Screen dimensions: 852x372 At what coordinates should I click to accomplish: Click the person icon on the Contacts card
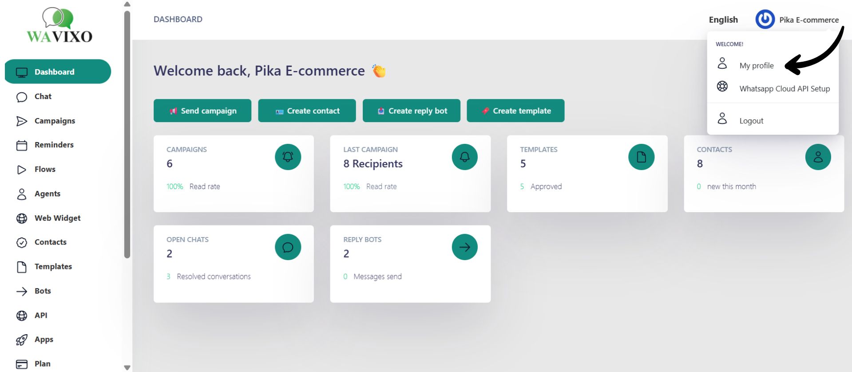tap(818, 157)
